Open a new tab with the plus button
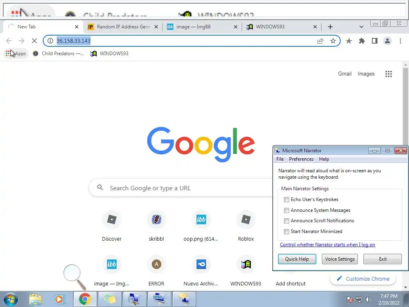 330,27
